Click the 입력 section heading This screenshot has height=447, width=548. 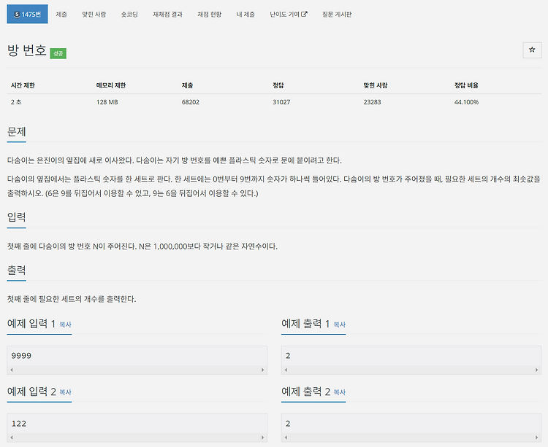point(16,217)
